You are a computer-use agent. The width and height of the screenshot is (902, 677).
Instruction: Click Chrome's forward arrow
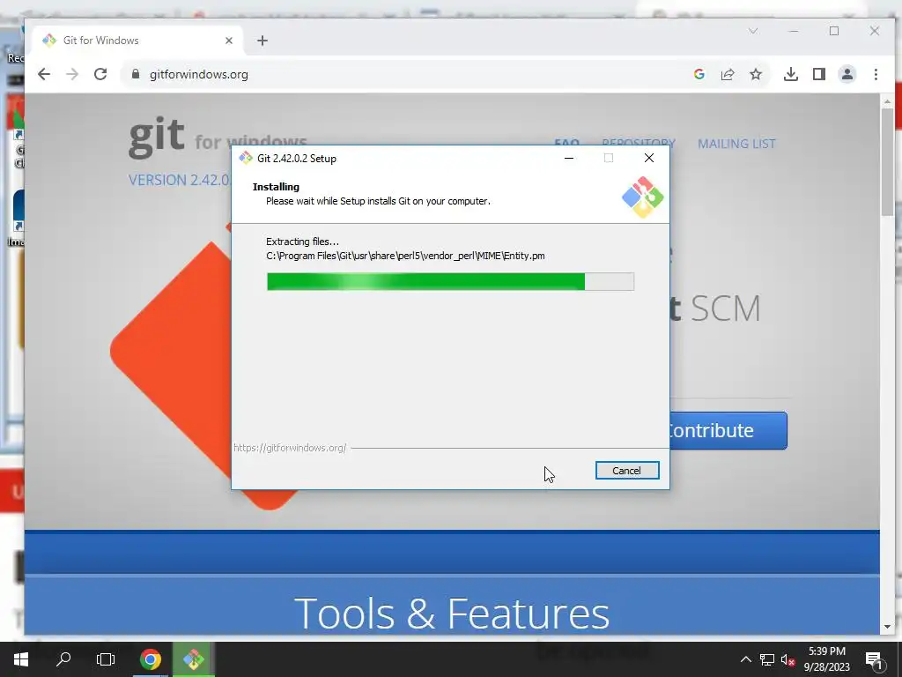click(72, 74)
